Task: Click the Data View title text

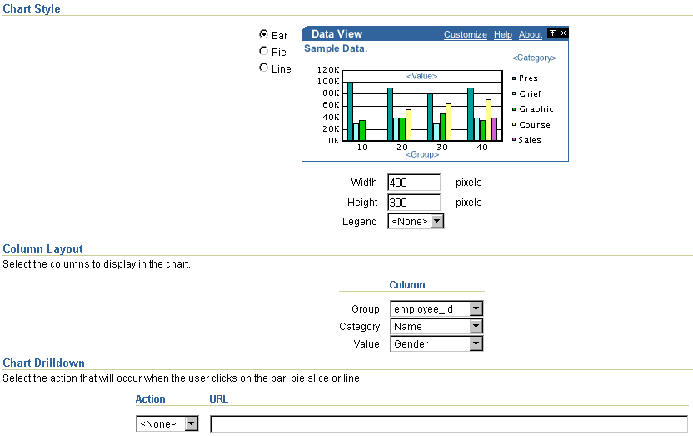Action: coord(337,34)
